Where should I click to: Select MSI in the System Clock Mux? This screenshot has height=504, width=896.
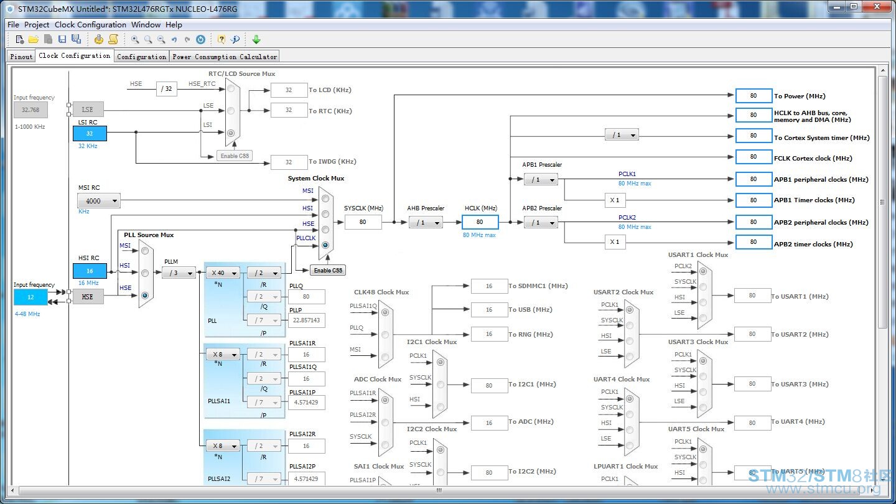coord(325,198)
